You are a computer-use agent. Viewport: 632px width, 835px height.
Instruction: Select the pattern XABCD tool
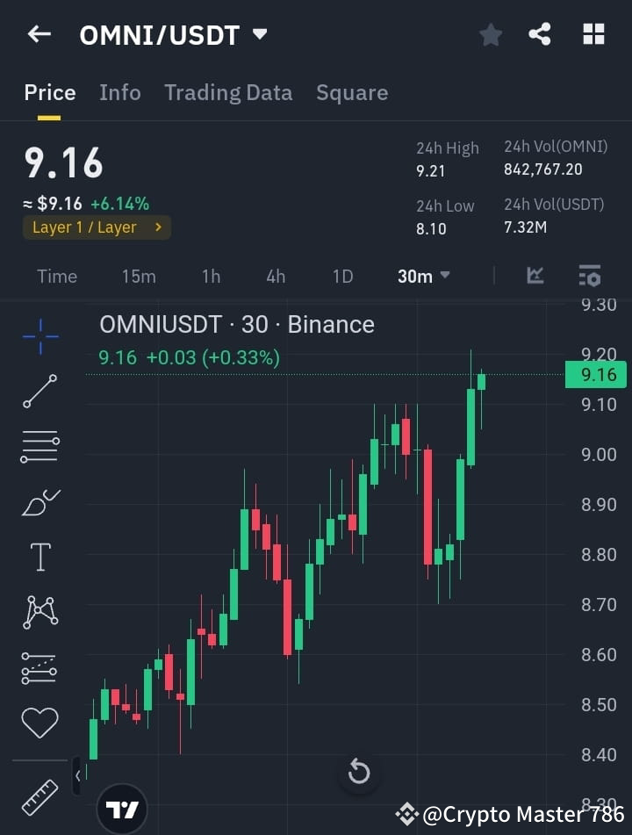[40, 612]
